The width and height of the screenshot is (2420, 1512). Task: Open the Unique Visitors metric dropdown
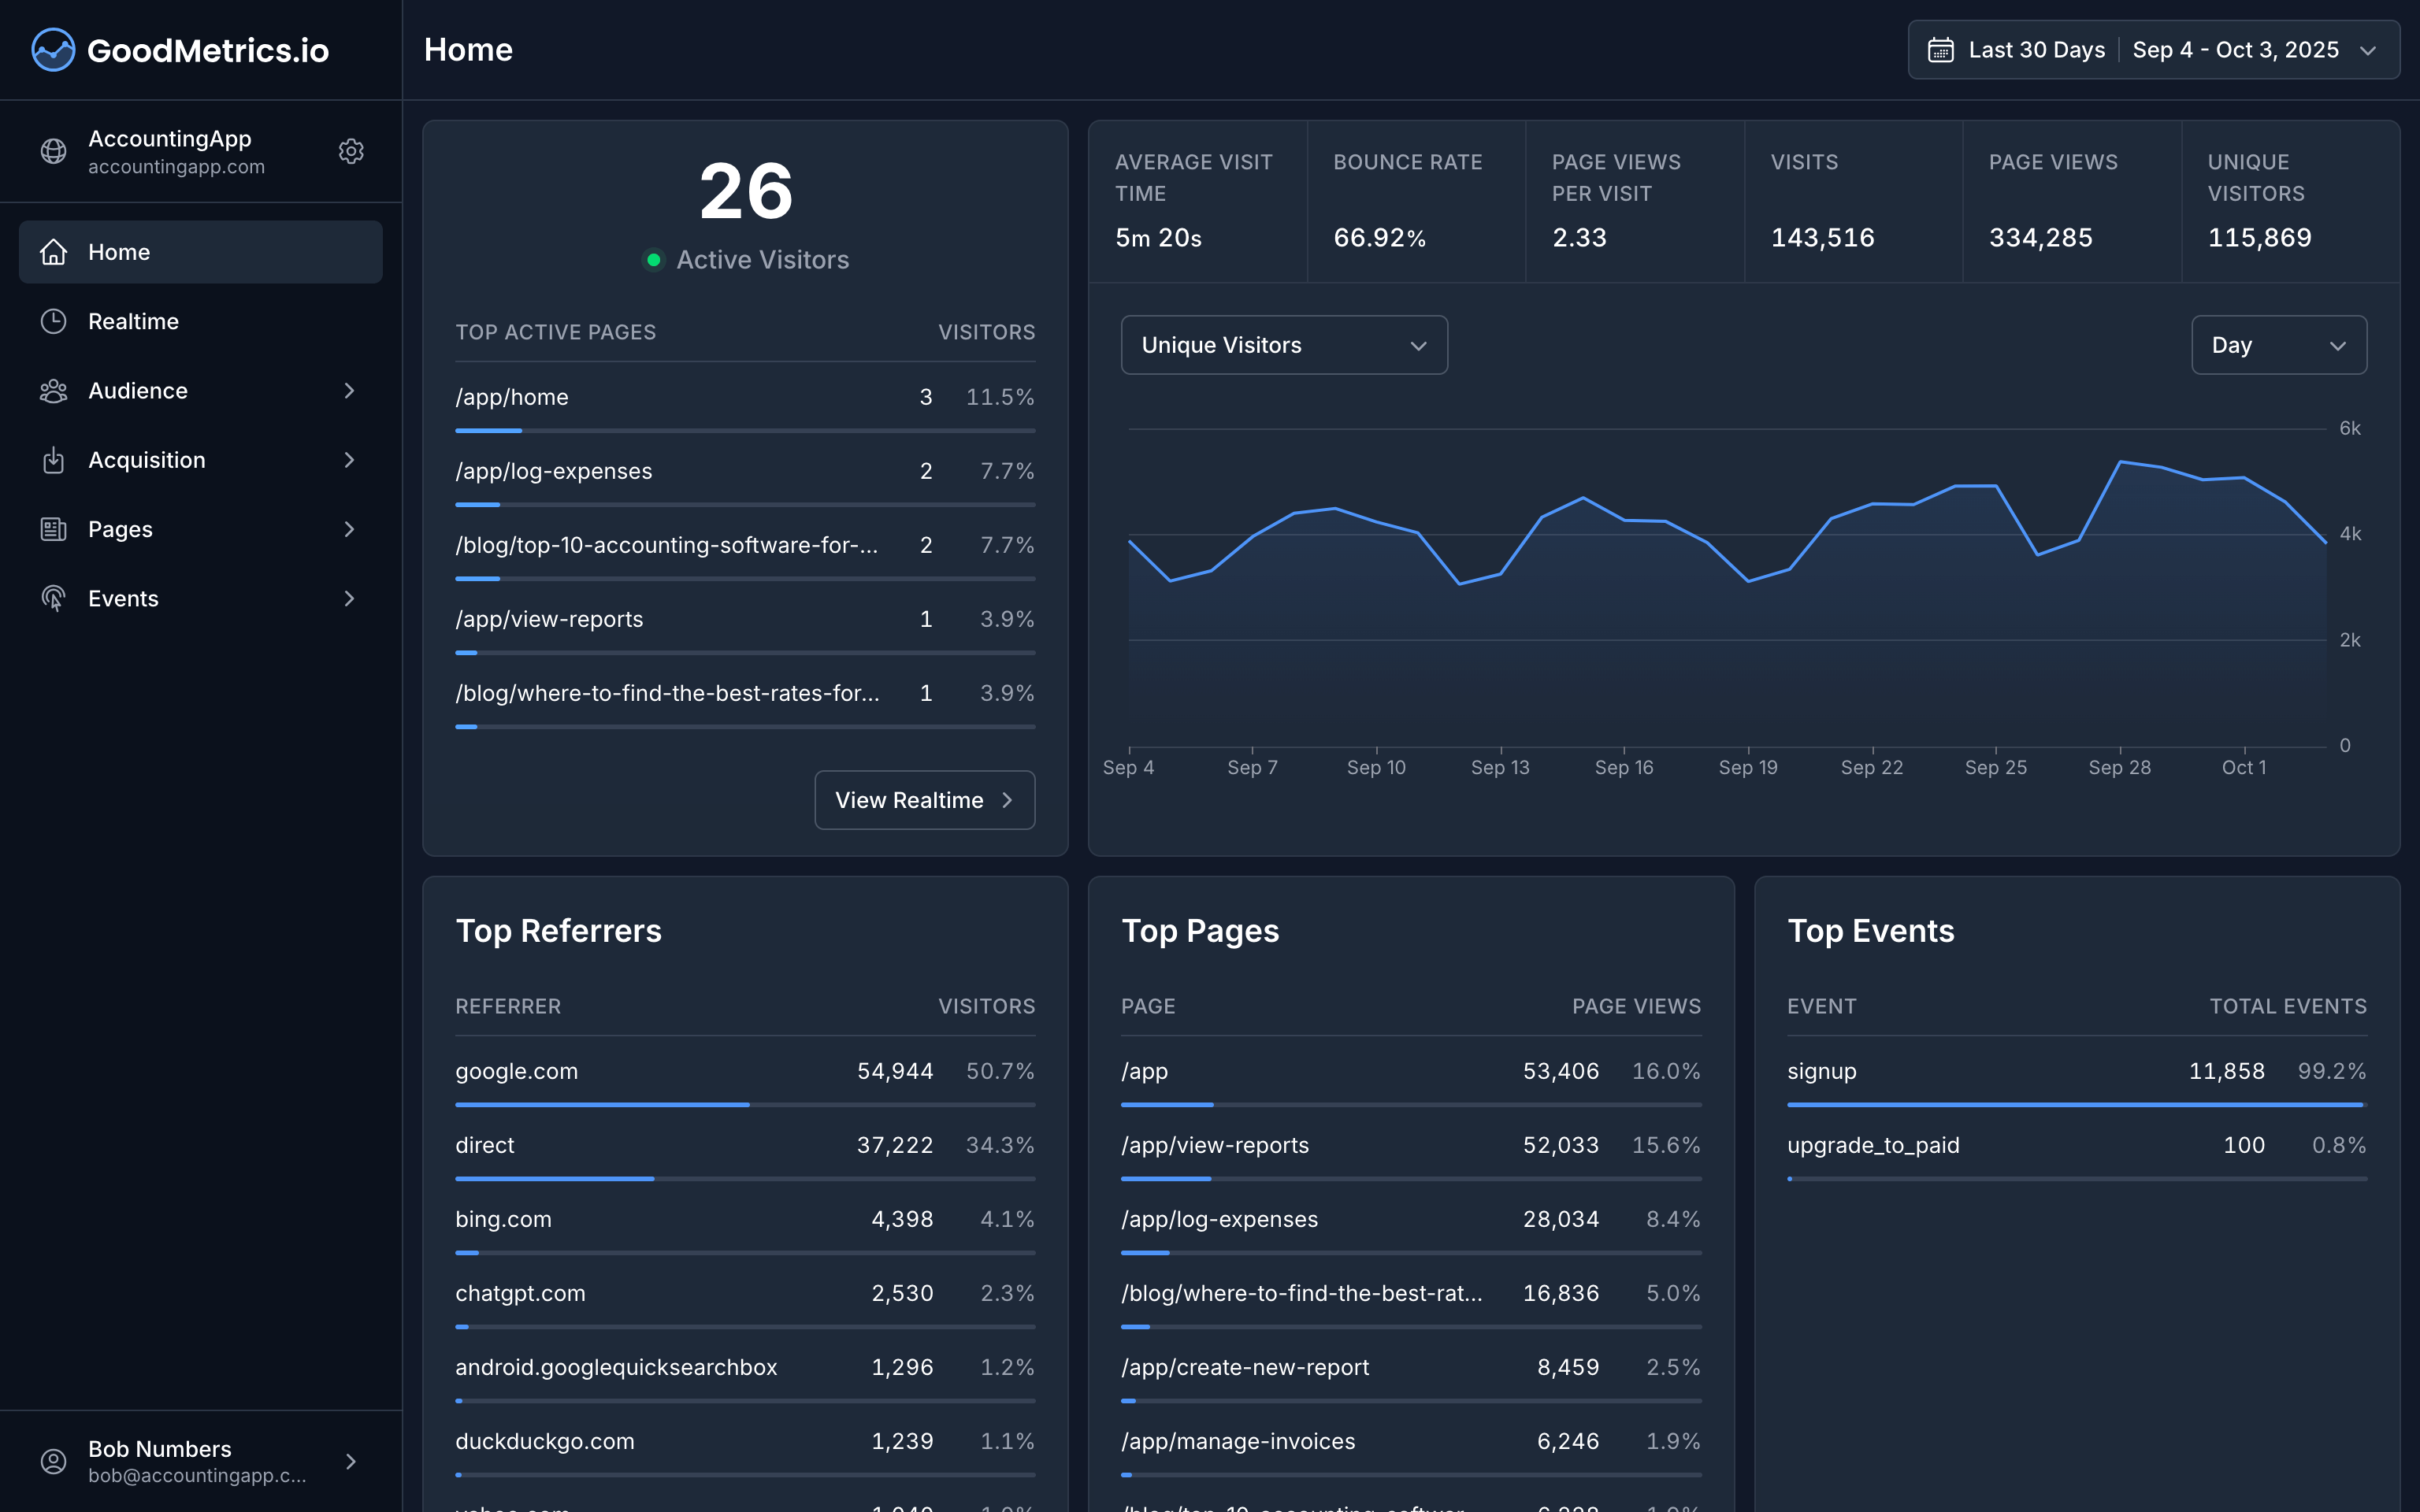[1283, 344]
